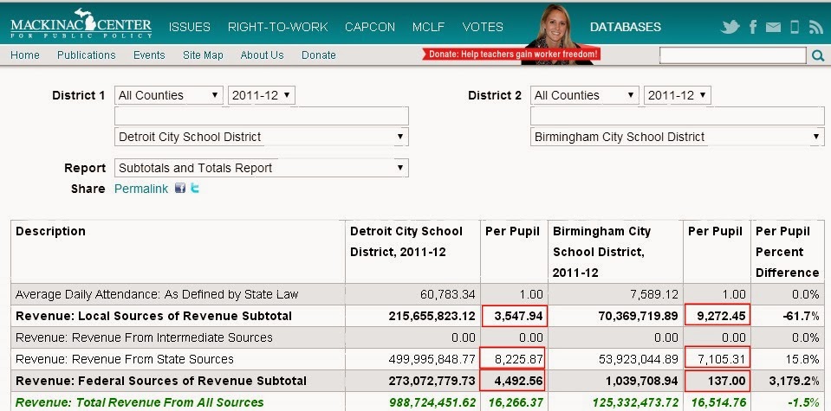Click the mobile phone icon in header
Image resolution: width=831 pixels, height=411 pixels.
coord(795,27)
